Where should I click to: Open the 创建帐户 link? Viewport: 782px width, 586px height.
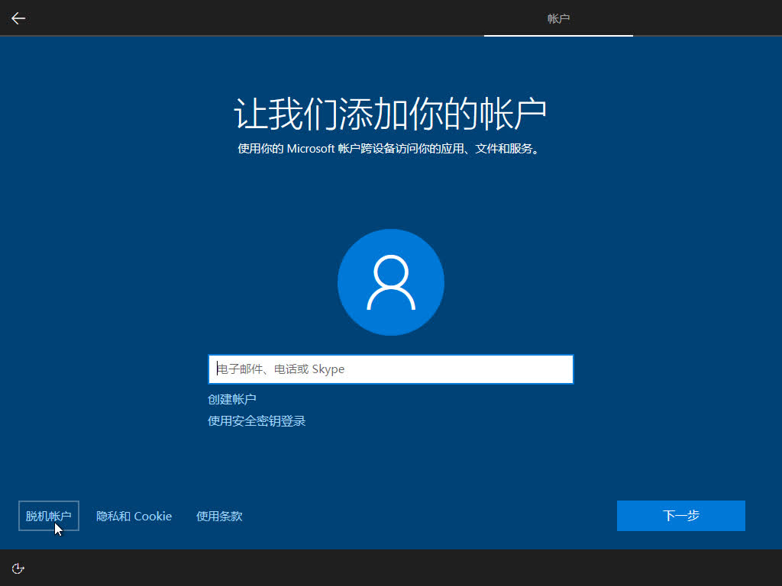pyautogui.click(x=231, y=399)
